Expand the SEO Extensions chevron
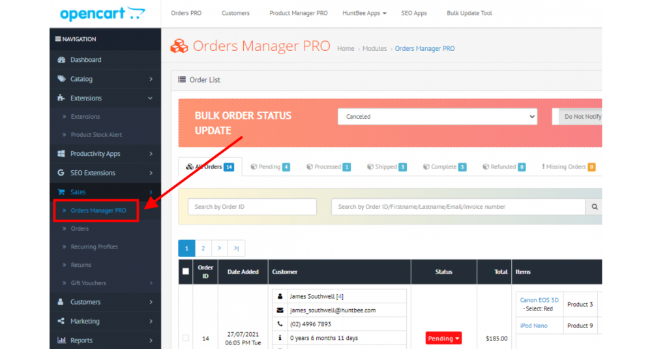652x349 pixels. coord(151,173)
